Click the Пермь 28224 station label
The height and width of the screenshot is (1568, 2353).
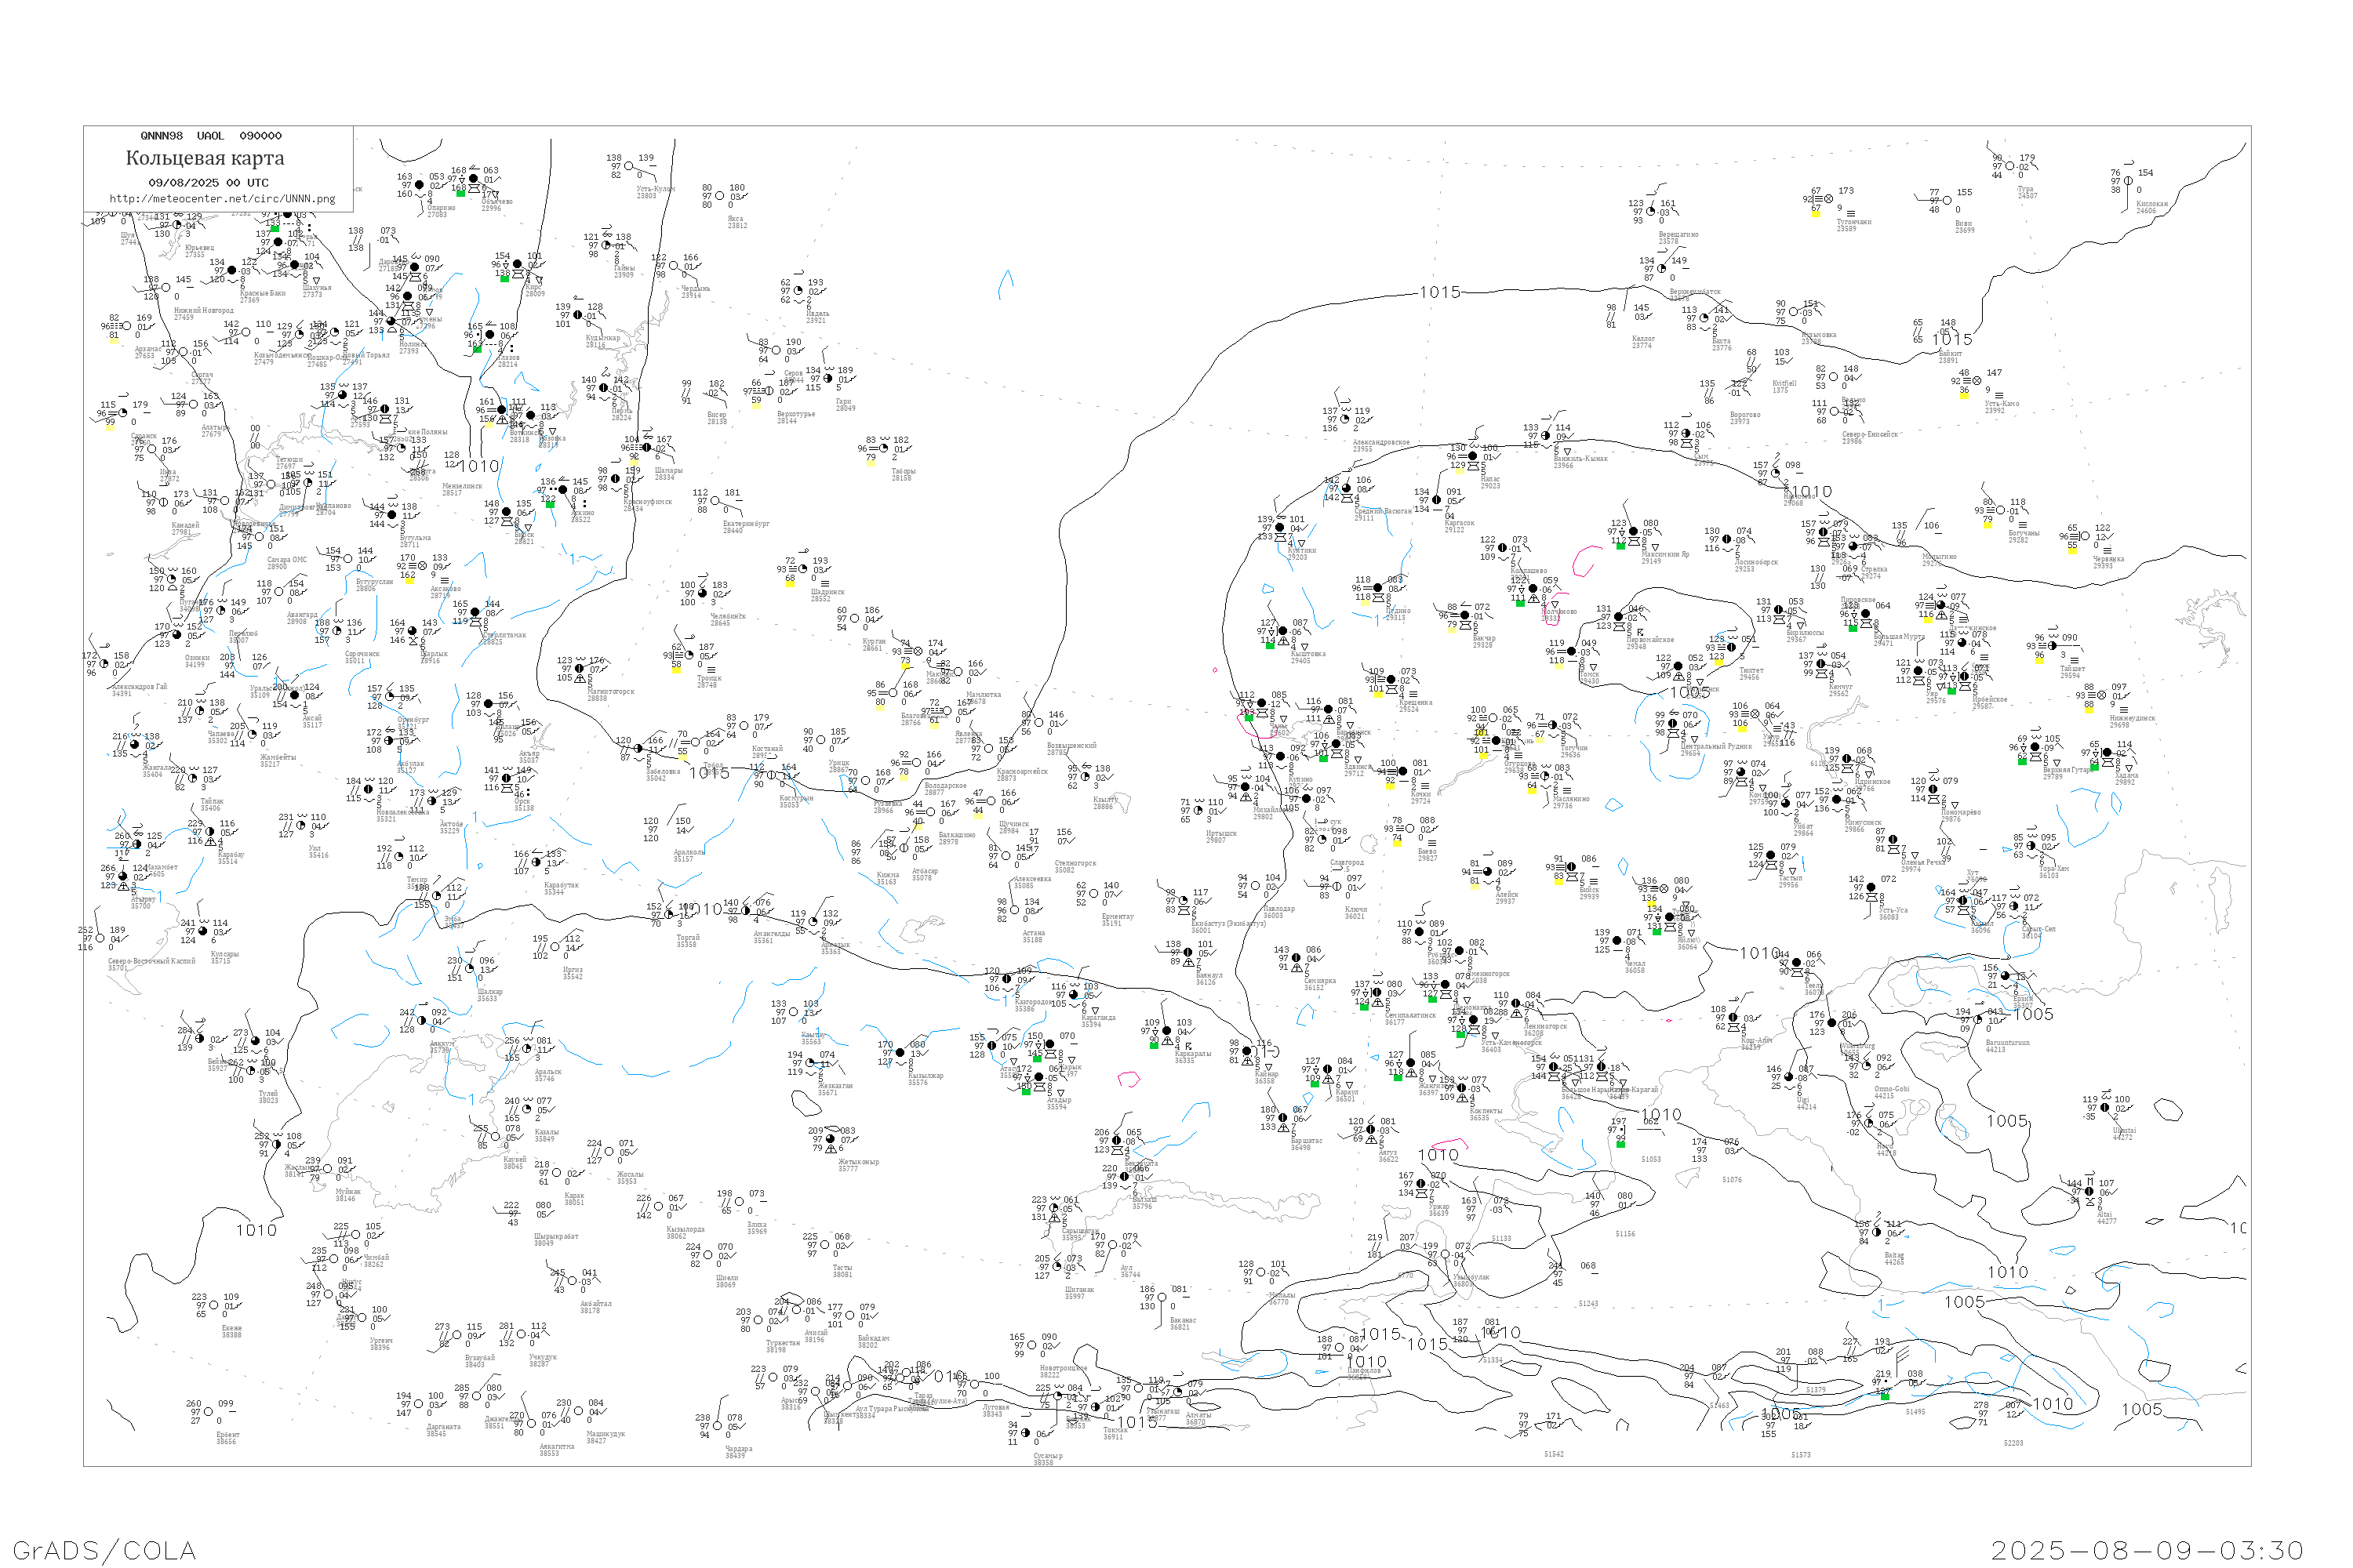(x=621, y=414)
